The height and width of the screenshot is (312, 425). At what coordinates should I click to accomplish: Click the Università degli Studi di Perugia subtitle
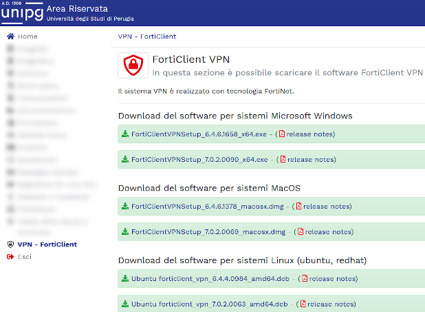click(x=90, y=19)
